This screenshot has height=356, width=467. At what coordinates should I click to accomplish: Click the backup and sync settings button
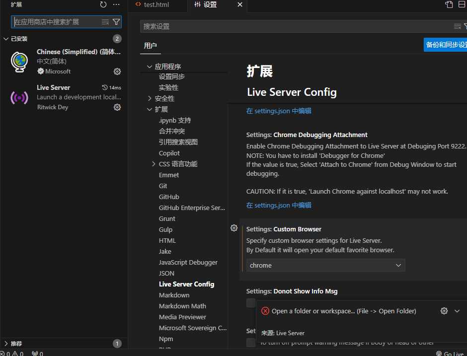click(446, 45)
